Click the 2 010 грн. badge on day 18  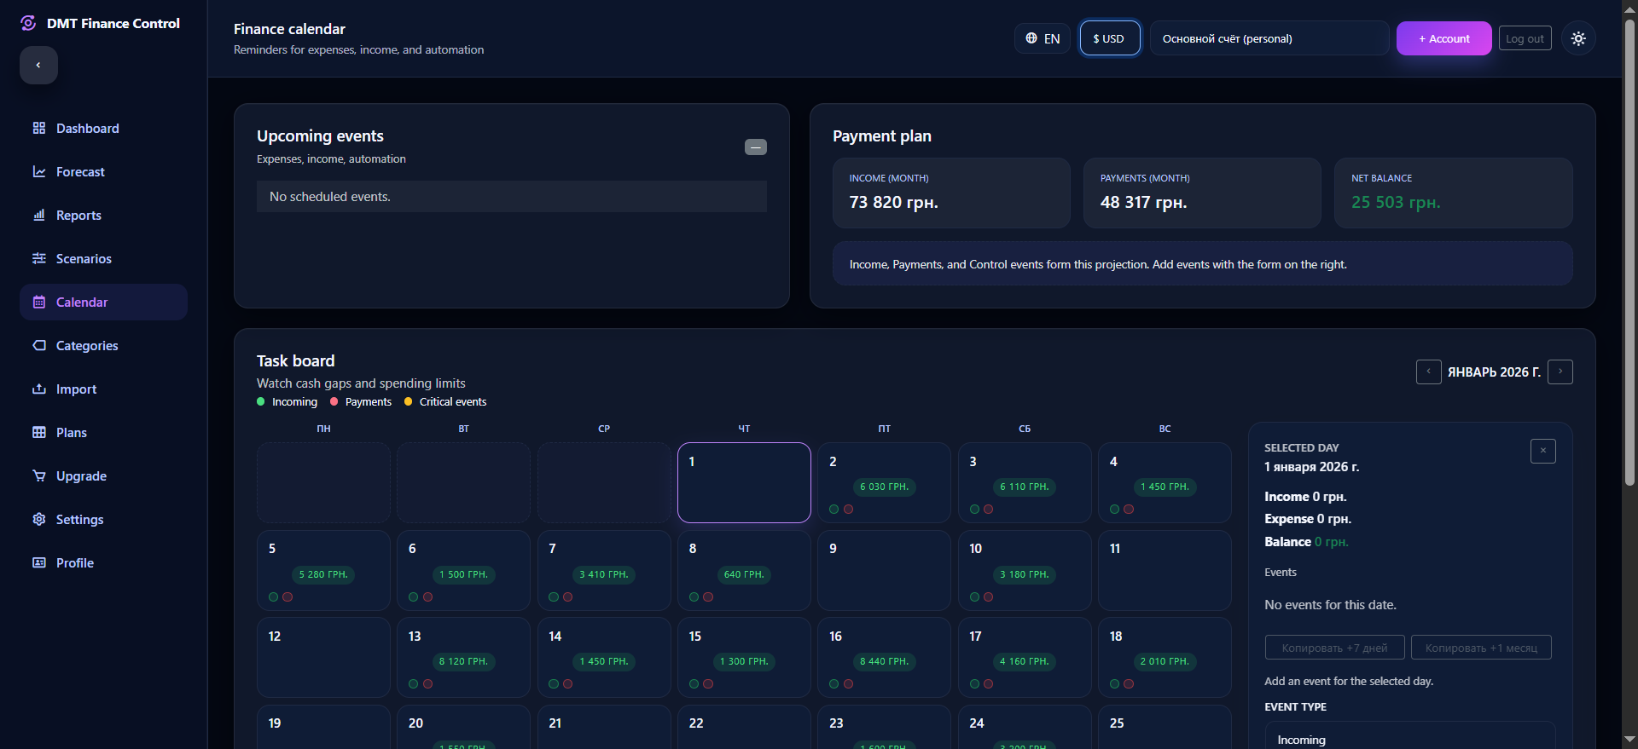[x=1165, y=661]
